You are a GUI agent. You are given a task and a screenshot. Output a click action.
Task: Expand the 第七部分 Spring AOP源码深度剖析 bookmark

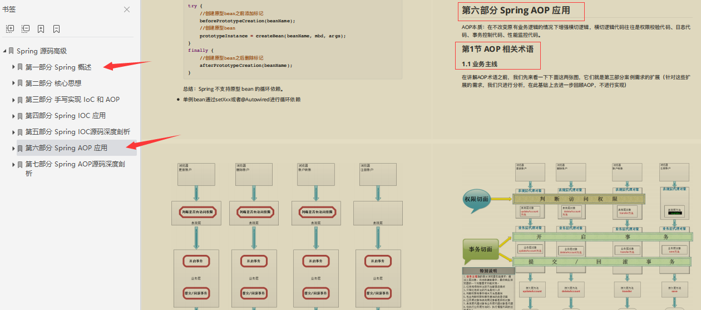13,164
